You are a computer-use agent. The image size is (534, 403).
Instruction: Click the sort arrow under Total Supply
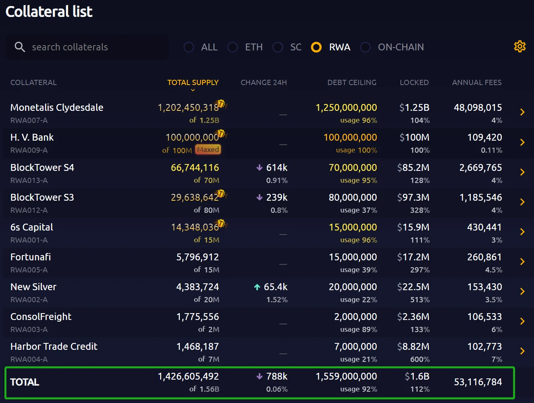click(x=193, y=90)
